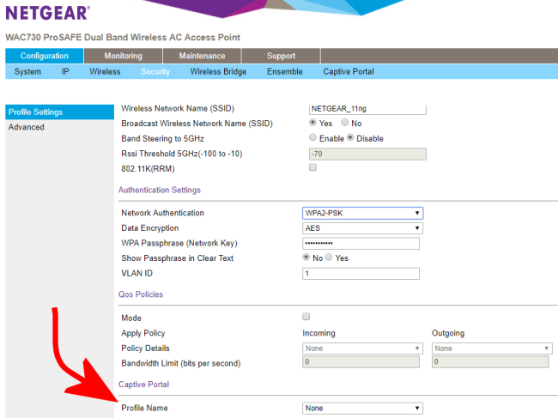The image size is (558, 418).
Task: Click the WPA Passphrase field
Action: point(361,243)
